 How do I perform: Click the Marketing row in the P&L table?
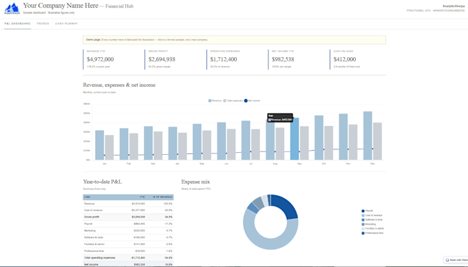(x=128, y=231)
